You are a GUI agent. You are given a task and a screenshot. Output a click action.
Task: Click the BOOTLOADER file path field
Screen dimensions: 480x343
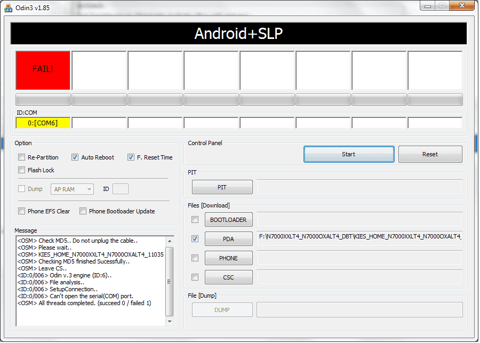(x=359, y=220)
